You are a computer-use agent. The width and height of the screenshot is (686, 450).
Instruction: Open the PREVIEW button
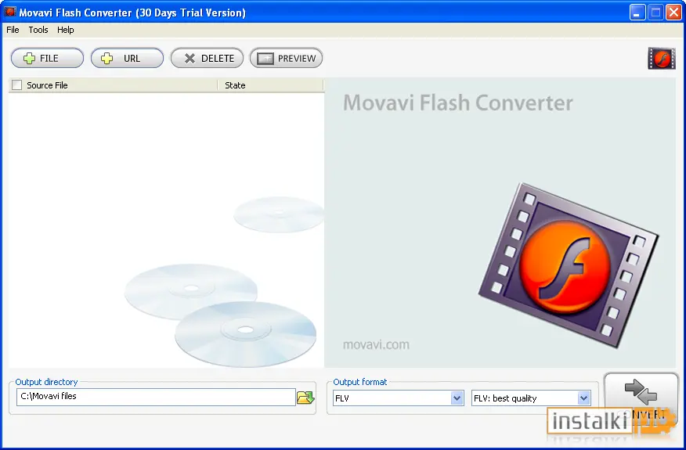[286, 58]
